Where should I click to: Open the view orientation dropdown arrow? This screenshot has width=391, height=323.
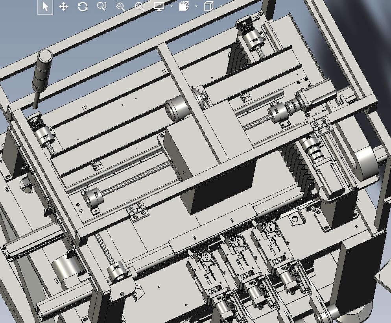(x=221, y=6)
